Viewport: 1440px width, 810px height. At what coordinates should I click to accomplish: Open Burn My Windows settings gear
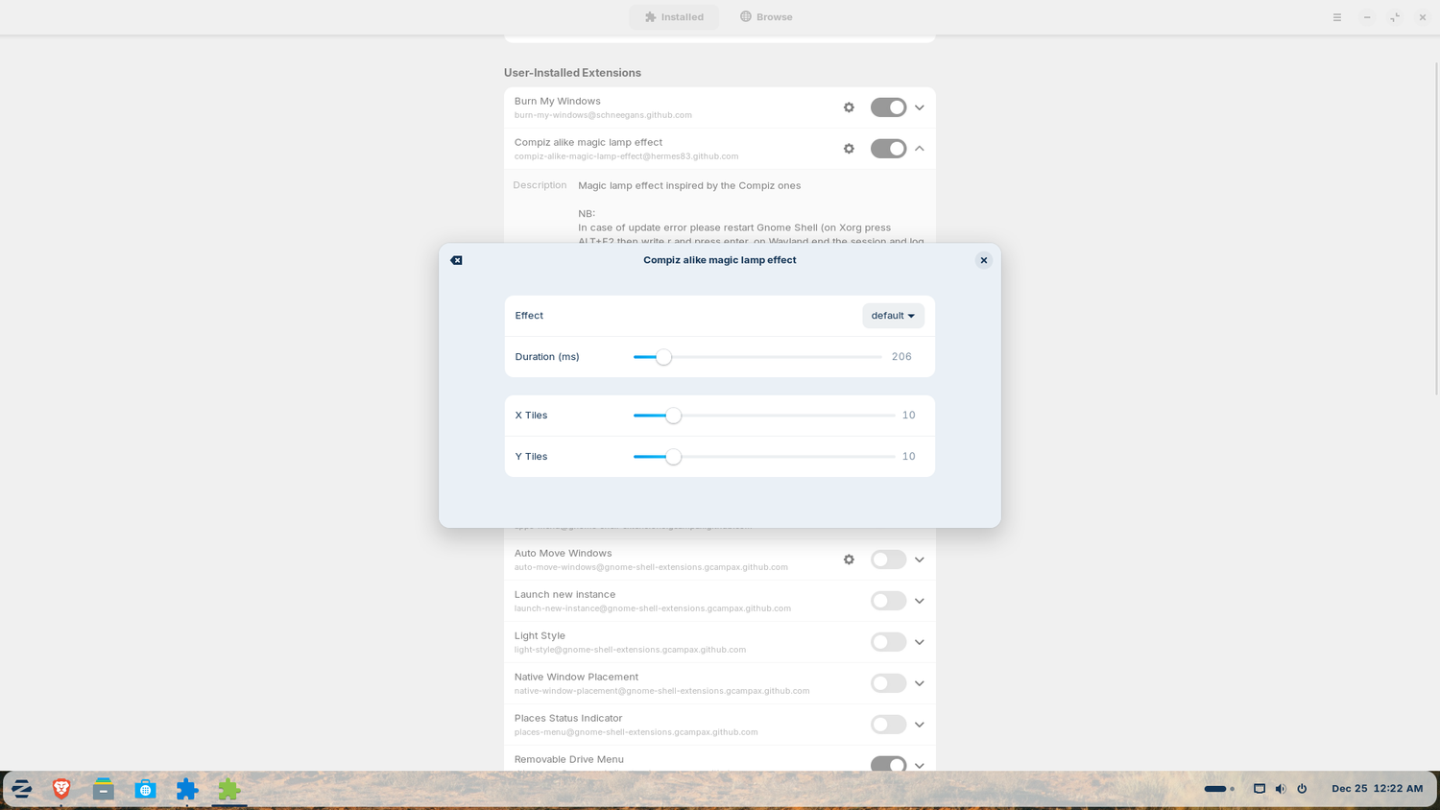[x=849, y=107]
